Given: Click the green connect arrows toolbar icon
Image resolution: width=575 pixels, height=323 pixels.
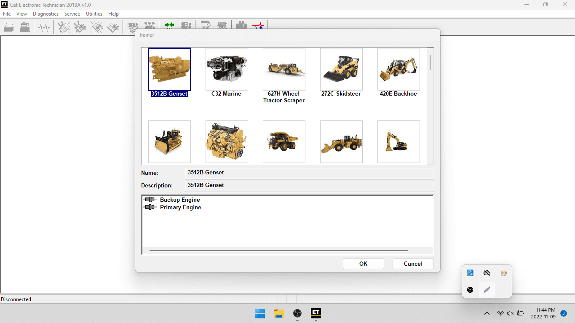Looking at the screenshot, I should [169, 27].
